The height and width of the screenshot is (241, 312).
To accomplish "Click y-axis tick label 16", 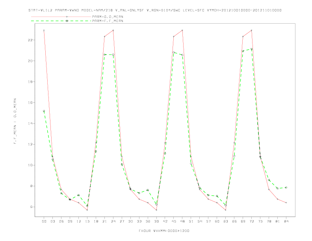I will (x=30, y=103).
